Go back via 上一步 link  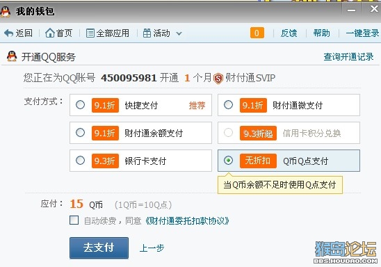pyautogui.click(x=152, y=248)
